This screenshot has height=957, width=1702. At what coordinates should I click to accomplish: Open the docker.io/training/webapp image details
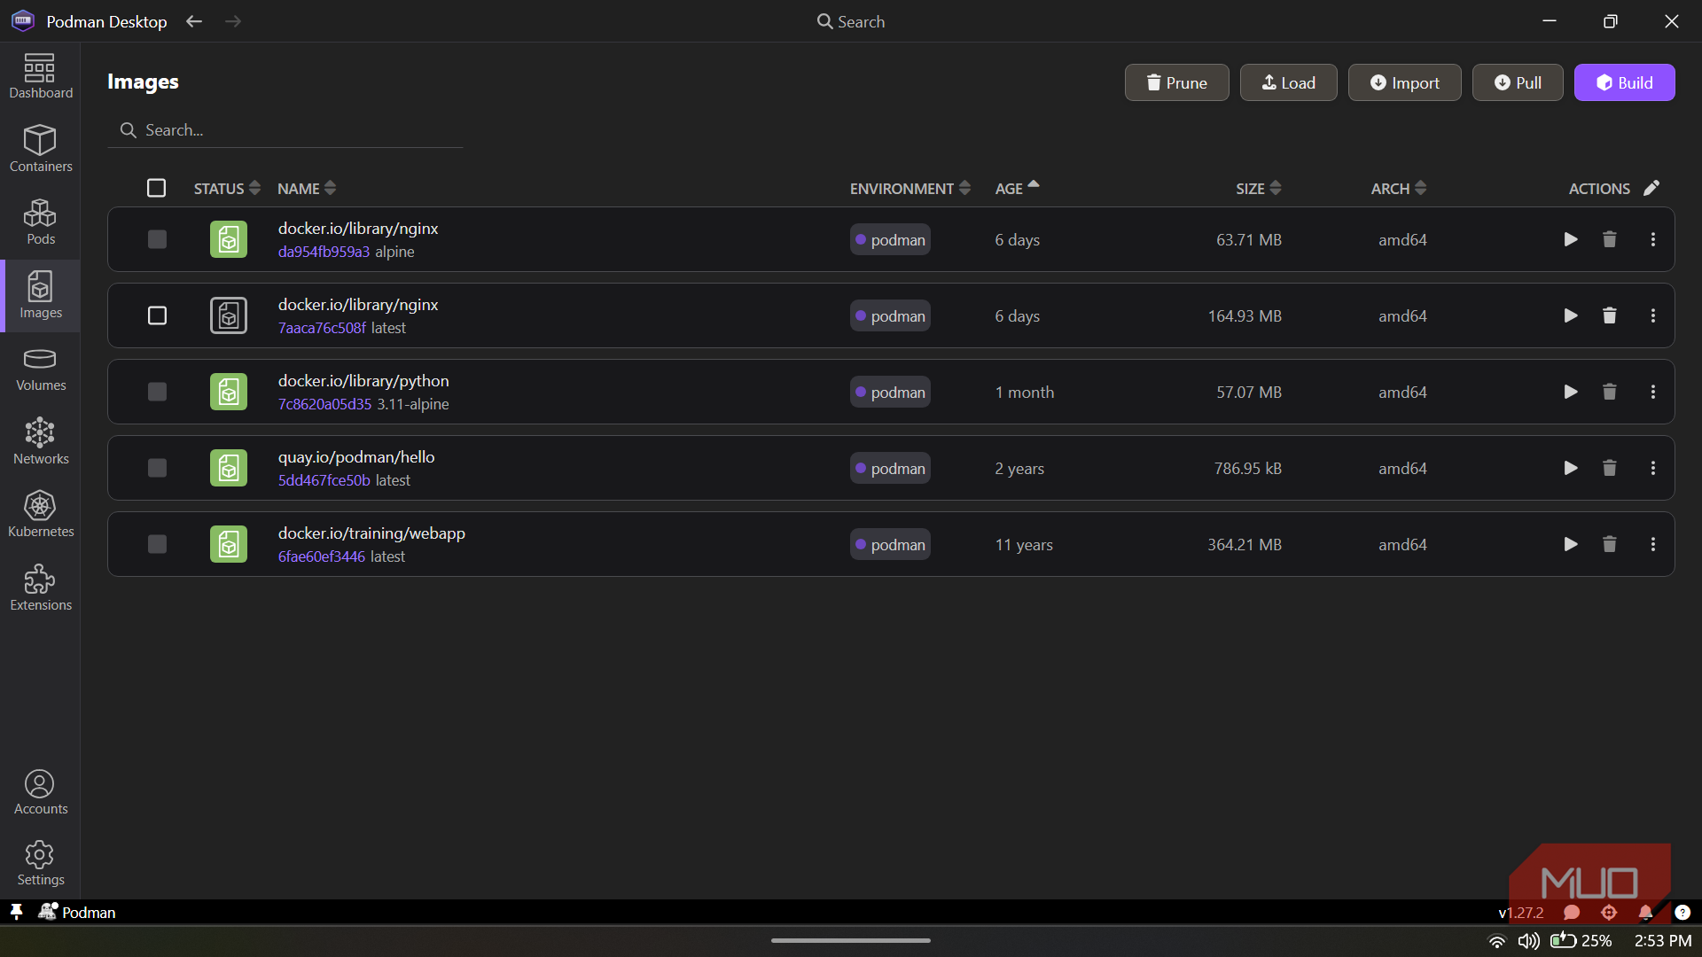click(x=371, y=533)
